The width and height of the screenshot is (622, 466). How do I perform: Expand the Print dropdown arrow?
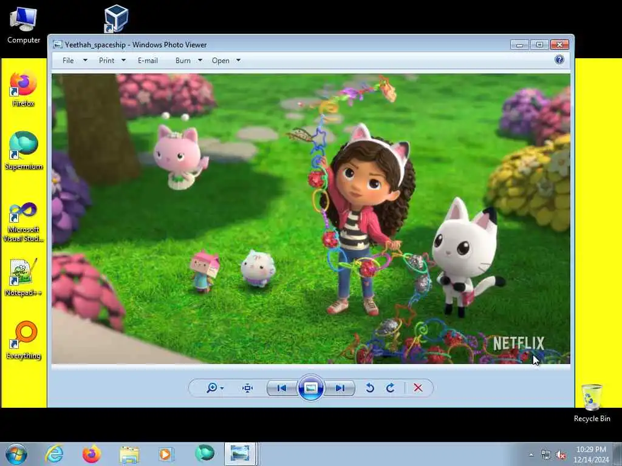pyautogui.click(x=123, y=60)
